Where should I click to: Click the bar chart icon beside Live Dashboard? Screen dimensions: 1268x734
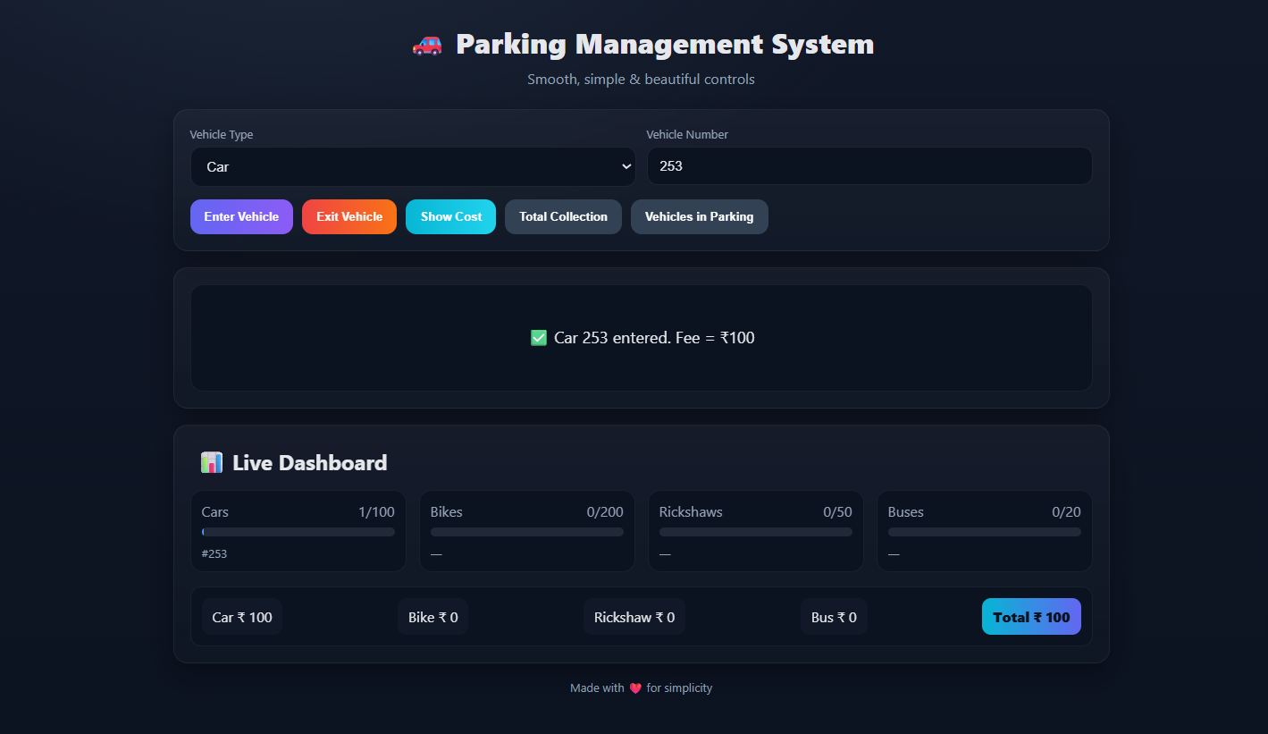(x=211, y=462)
